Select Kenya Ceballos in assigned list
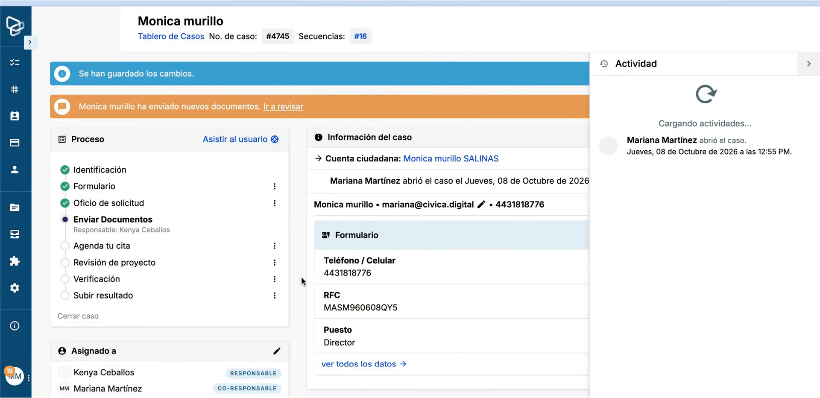Screen dimensions: 820x398 click(x=104, y=372)
